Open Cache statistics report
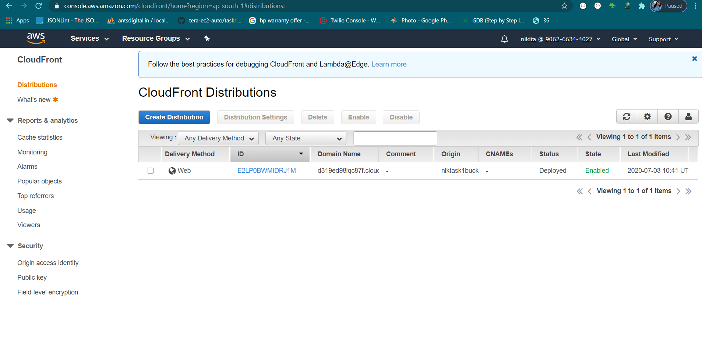 (40, 137)
